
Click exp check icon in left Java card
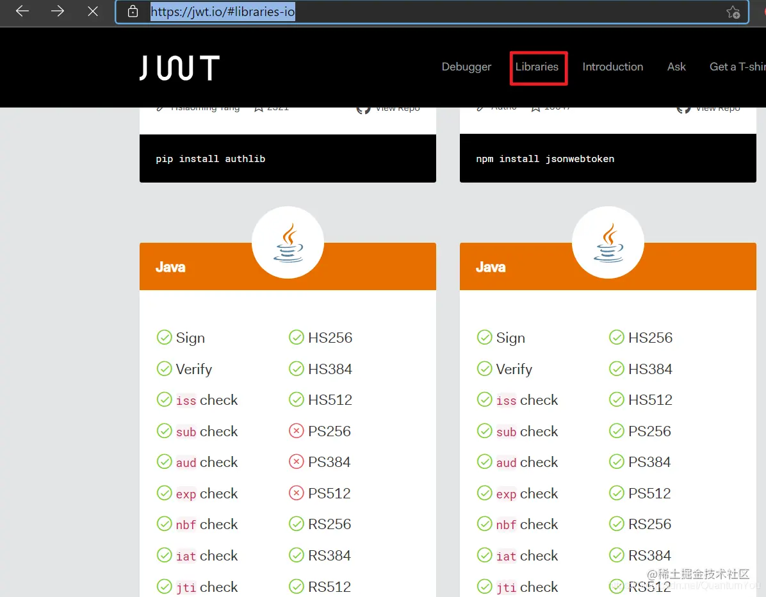coord(164,493)
